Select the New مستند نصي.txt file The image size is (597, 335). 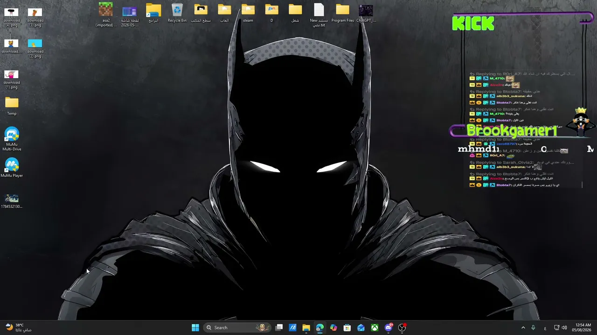(319, 15)
